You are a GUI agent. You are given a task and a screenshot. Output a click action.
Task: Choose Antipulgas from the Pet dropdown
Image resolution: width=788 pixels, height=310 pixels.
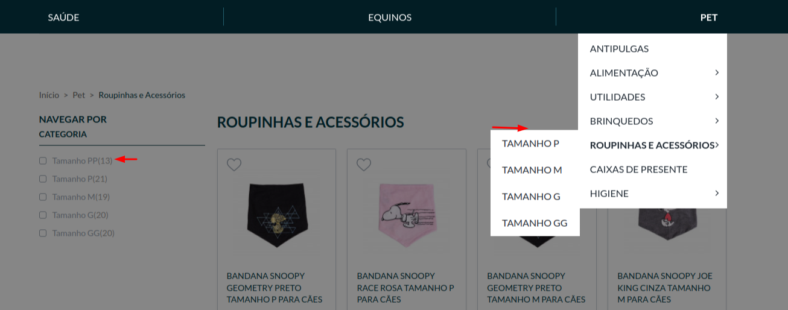coord(619,48)
